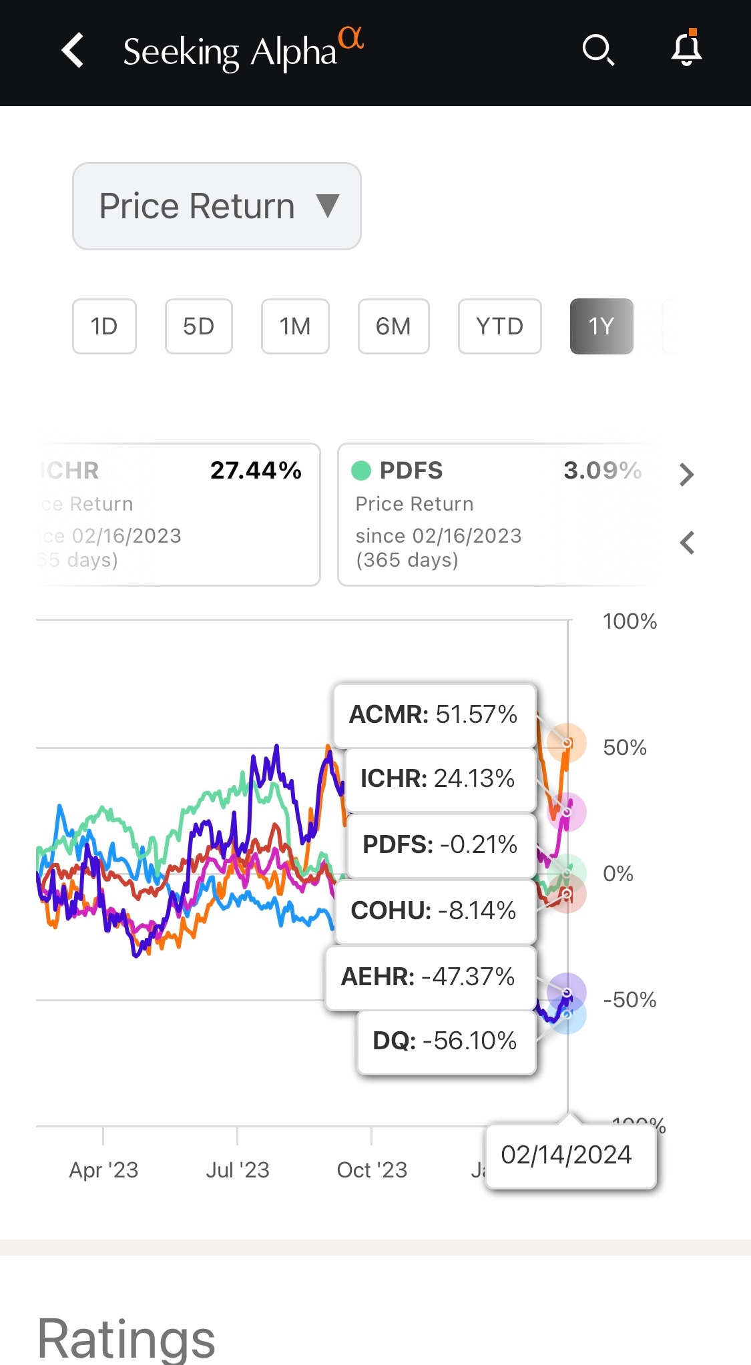Tap the back arrow icon
Viewport: 751px width, 1365px height.
click(72, 51)
